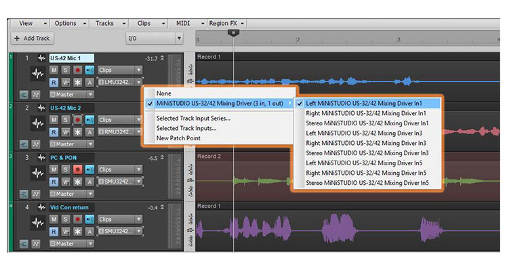Show take lanes for Vid Con return
Screen dimensions: 507x271
(x=24, y=244)
